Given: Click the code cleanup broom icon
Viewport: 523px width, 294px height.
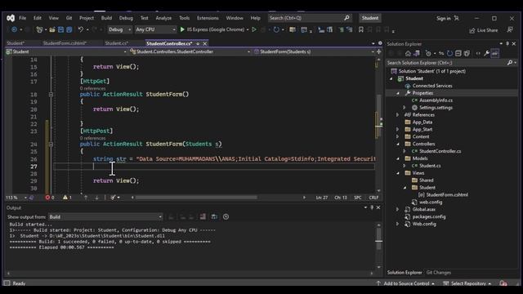Looking at the screenshot, I should tap(113, 198).
